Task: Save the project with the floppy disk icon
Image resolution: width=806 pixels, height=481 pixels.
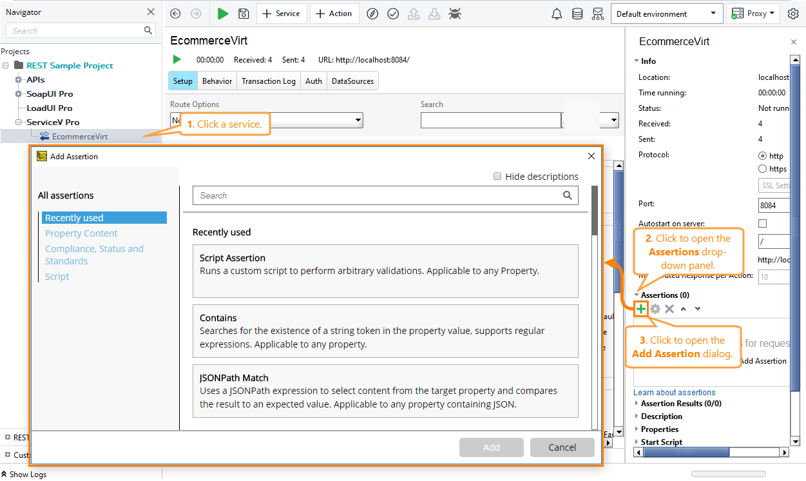Action: 244,14
